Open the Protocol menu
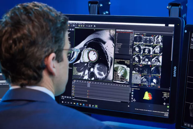 pyautogui.click(x=71, y=23)
